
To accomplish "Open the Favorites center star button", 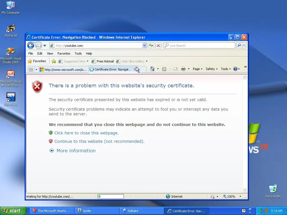I will 37,61.
